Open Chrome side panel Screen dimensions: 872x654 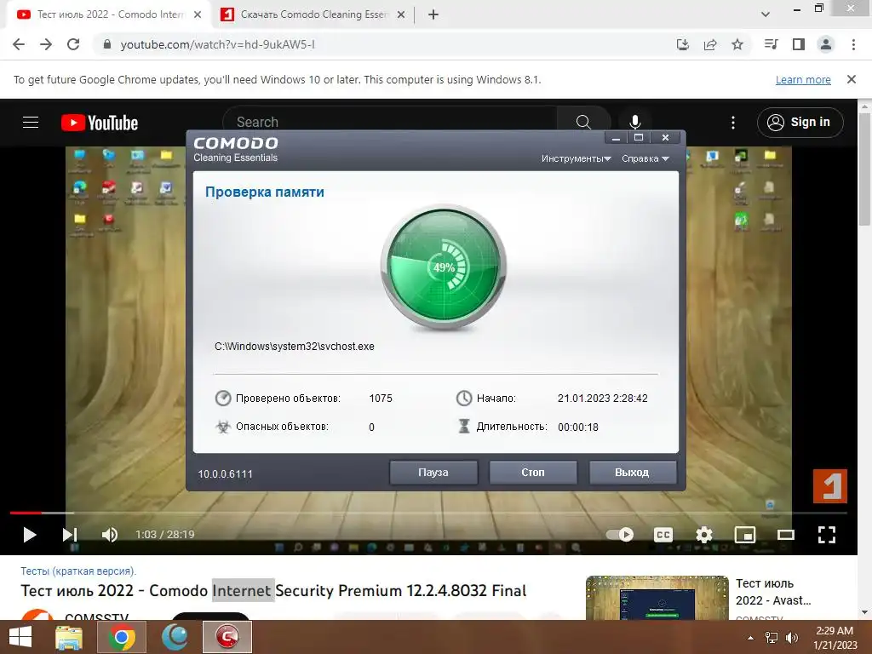click(x=799, y=44)
